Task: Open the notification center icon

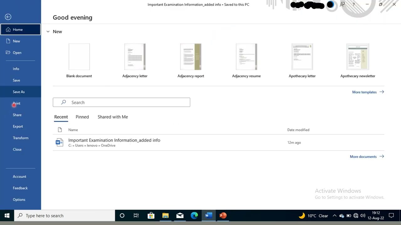Action: click(391, 216)
